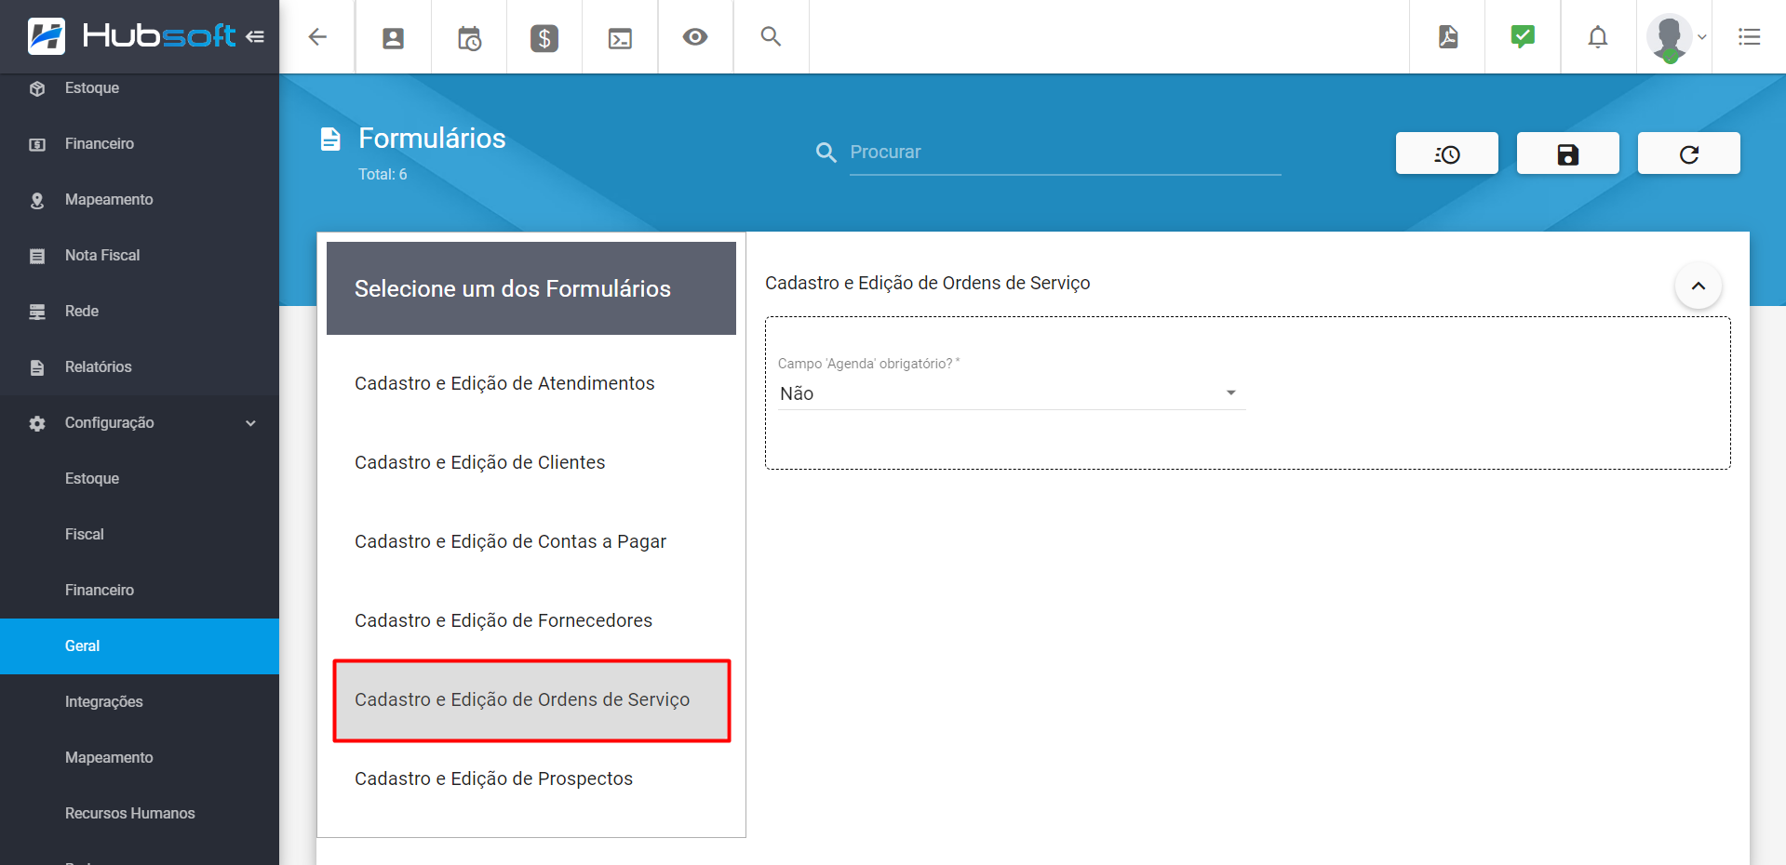Open Nota Fiscal in sidebar

pyautogui.click(x=140, y=256)
